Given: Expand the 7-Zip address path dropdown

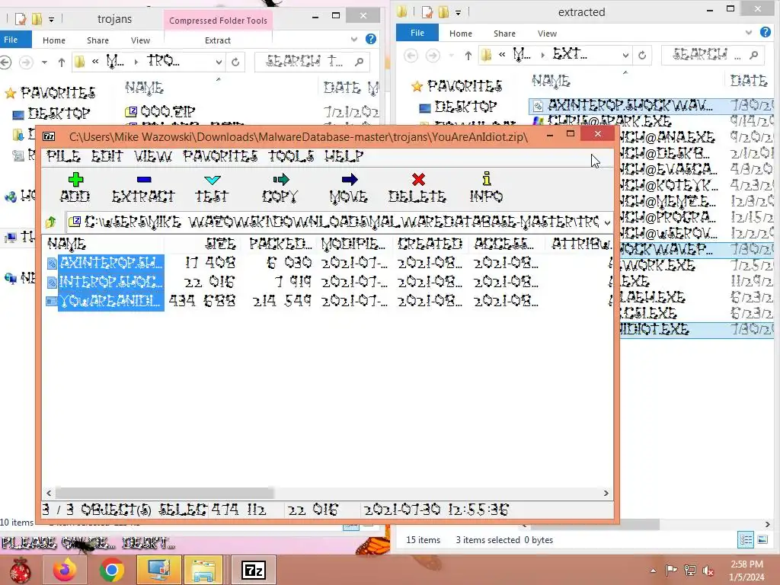Looking at the screenshot, I should [607, 222].
